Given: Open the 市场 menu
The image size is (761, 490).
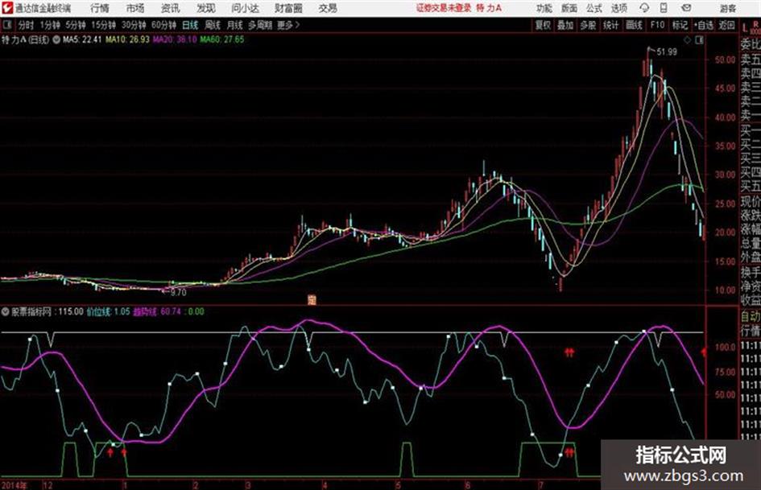Looking at the screenshot, I should tap(135, 8).
